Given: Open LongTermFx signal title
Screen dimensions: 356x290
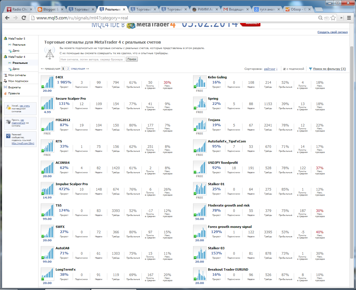Looking at the screenshot, I should pos(66,269).
